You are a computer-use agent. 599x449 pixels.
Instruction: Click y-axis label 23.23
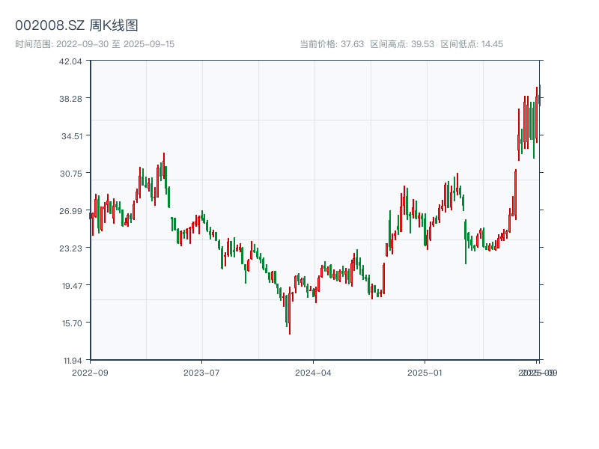(70, 248)
